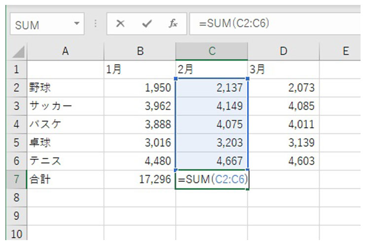Open the Insert Function fx dialog
This screenshot has width=365, height=246.
tap(173, 24)
